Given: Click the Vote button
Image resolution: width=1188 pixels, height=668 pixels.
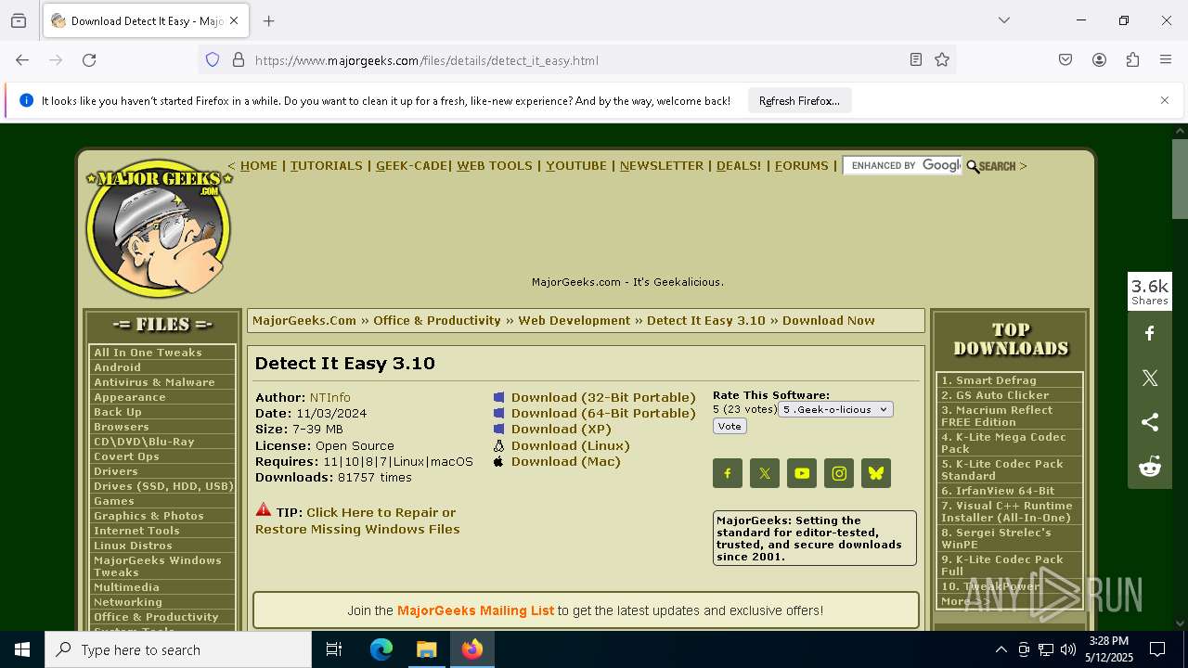Looking at the screenshot, I should tap(730, 427).
